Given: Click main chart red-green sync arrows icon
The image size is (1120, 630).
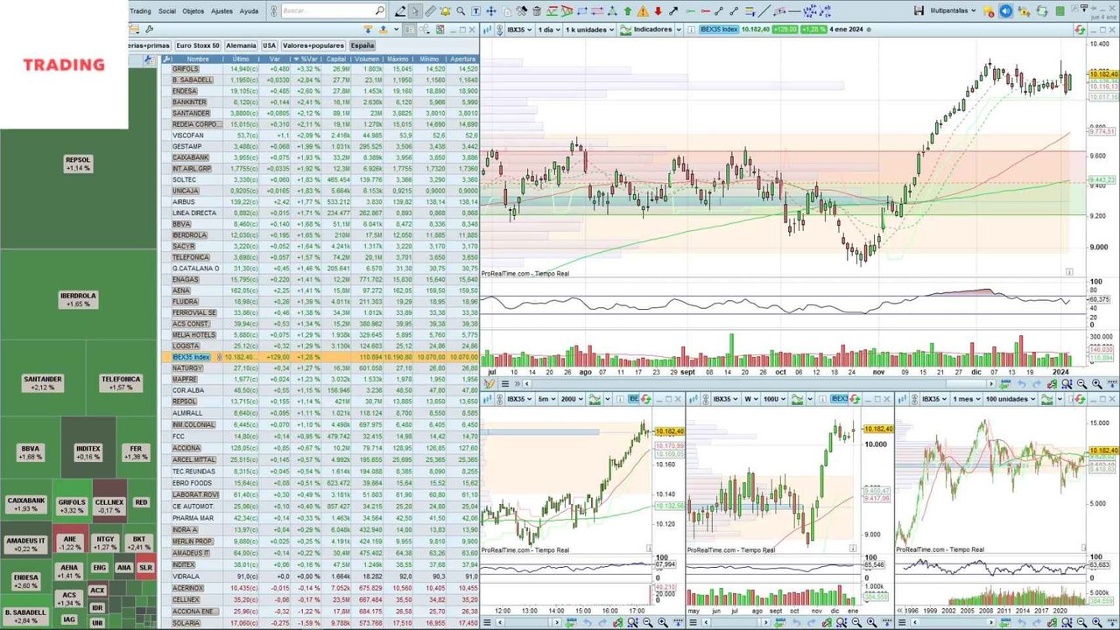Looking at the screenshot, I should [1080, 29].
